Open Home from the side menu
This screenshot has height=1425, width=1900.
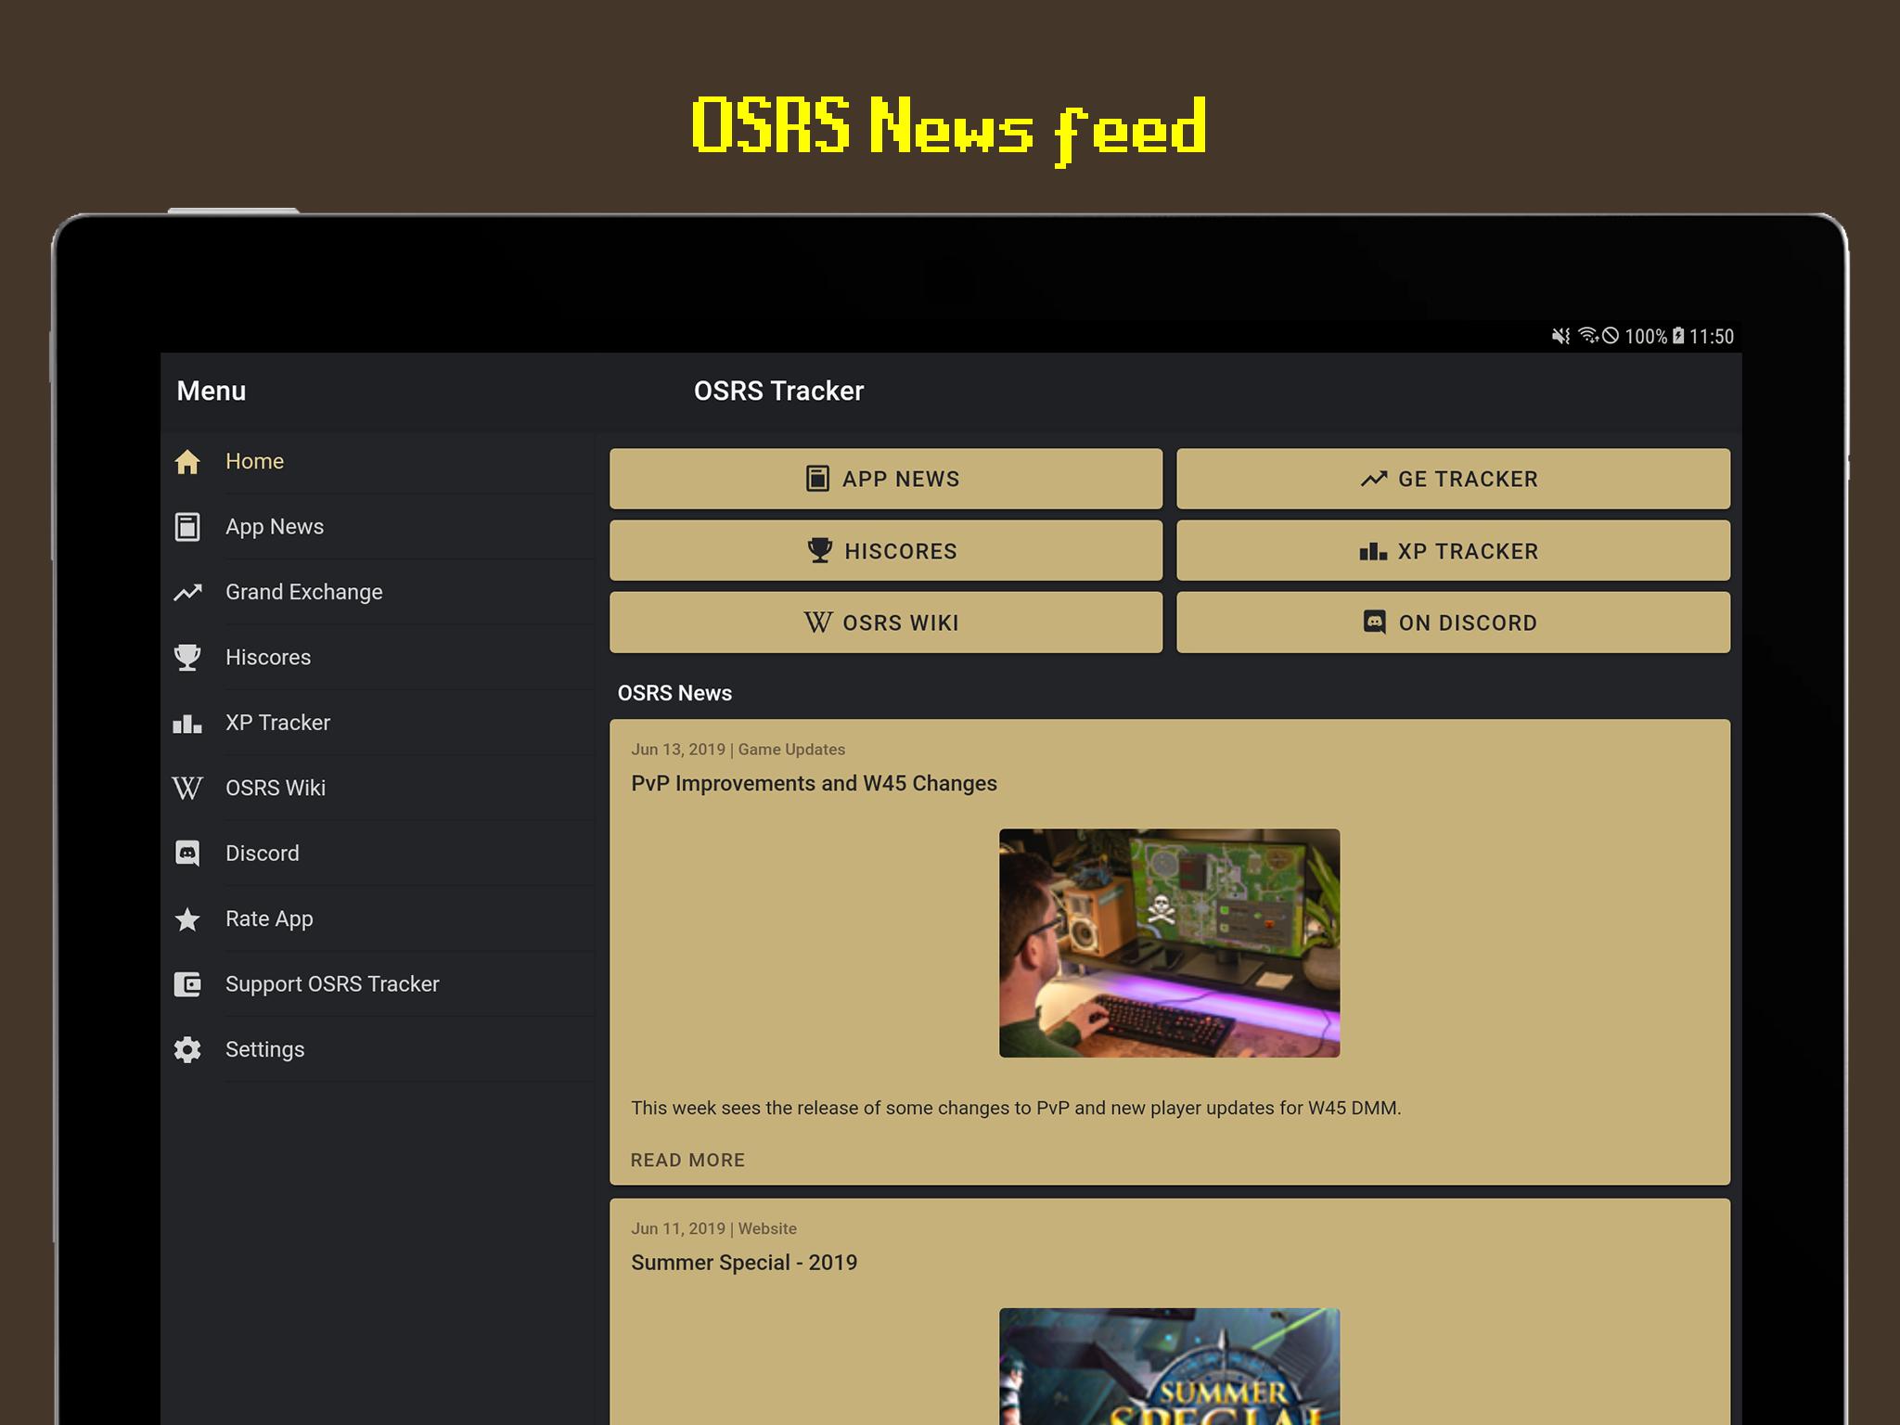coord(378,461)
